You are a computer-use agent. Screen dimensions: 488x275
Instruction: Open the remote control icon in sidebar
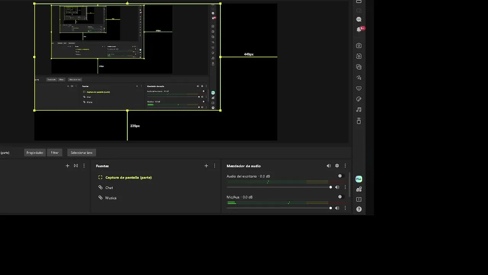click(359, 121)
